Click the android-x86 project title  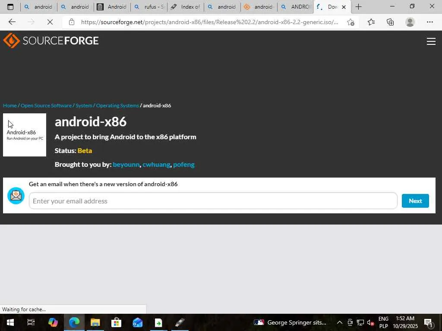pos(91,122)
